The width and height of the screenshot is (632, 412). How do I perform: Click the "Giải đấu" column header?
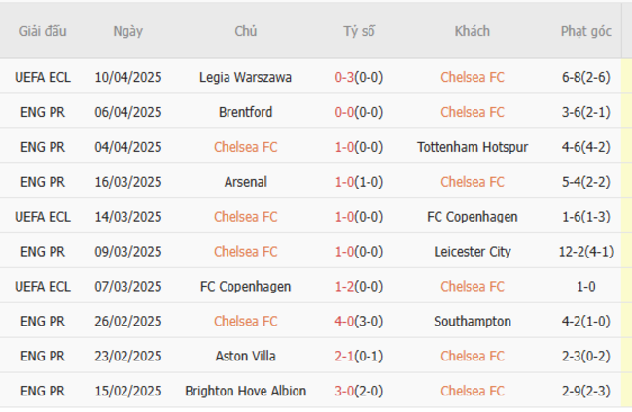pos(43,31)
